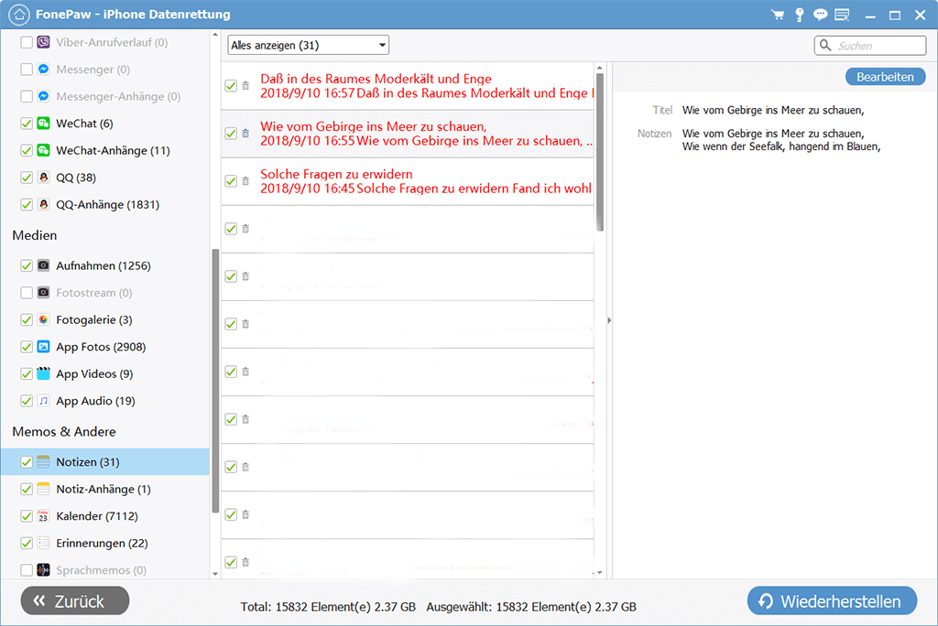Click sidebar scroll-up arrow
Image resolution: width=938 pixels, height=626 pixels.
coord(215,35)
